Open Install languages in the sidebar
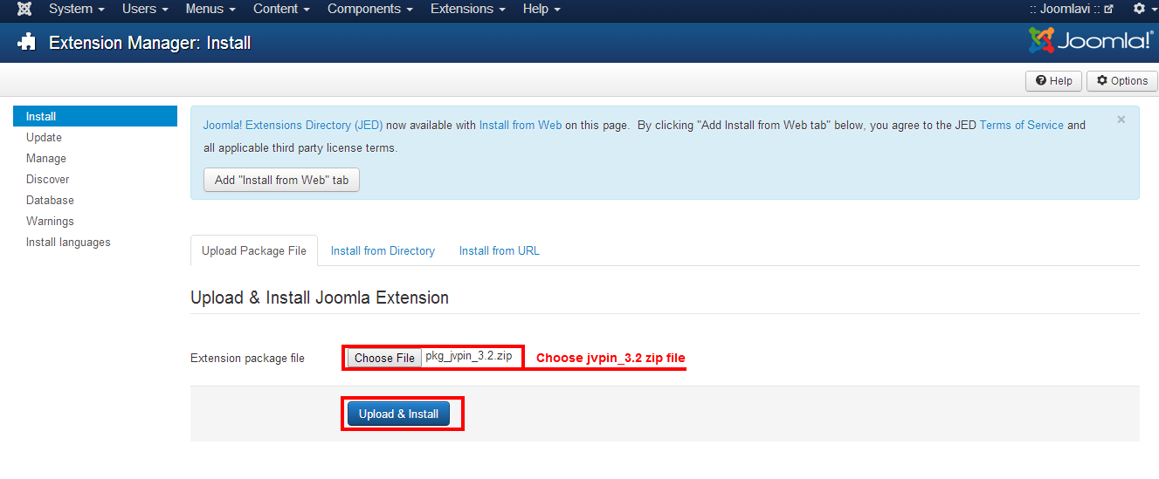This screenshot has height=479, width=1159. [x=68, y=242]
